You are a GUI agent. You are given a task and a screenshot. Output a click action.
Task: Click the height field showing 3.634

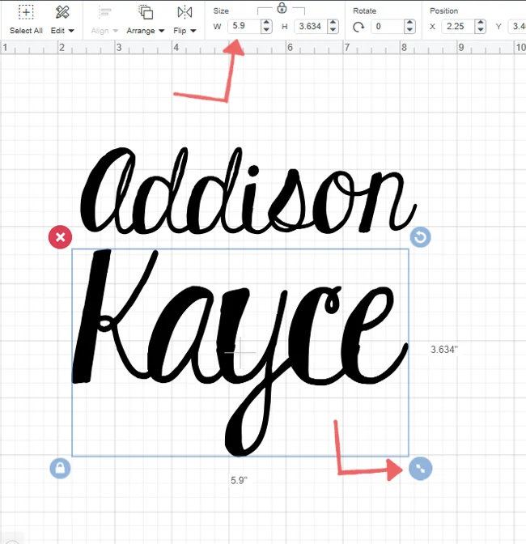point(311,26)
